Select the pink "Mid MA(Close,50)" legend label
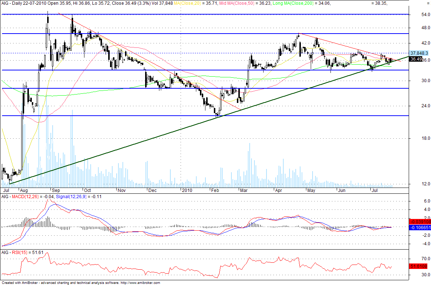 click(237, 3)
